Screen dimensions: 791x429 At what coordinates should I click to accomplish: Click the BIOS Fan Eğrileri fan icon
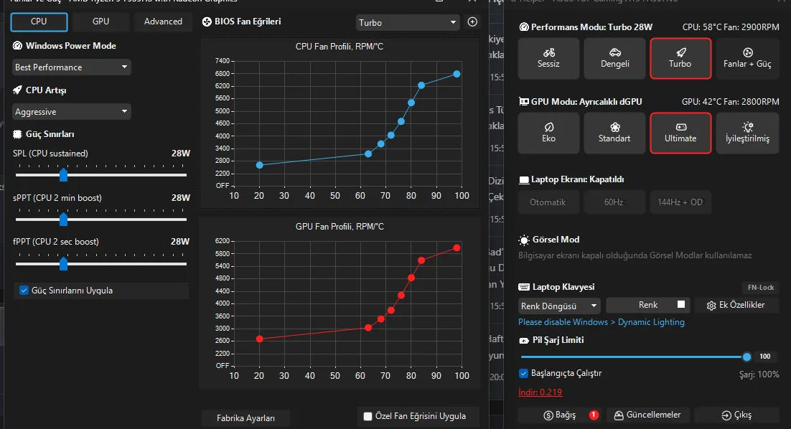coord(207,22)
